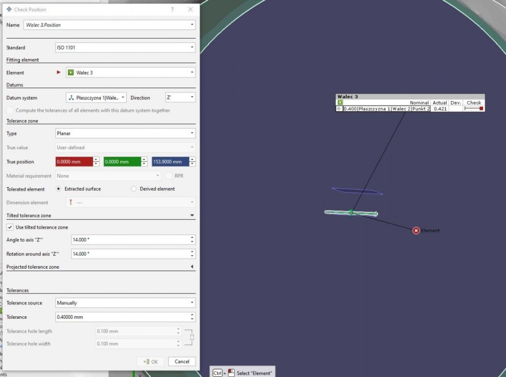Image resolution: width=506 pixels, height=377 pixels.
Task: Select the Derived element radio button
Action: 134,189
